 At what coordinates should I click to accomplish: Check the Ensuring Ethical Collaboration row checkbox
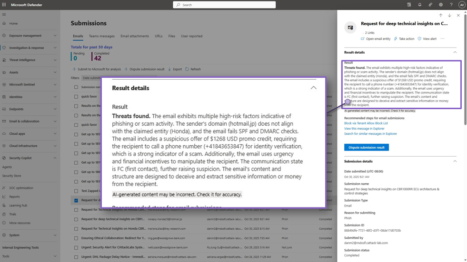click(x=76, y=238)
